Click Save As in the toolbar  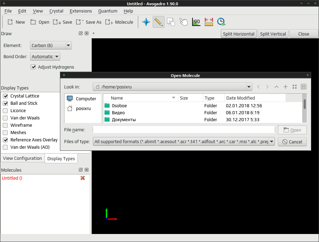click(89, 22)
